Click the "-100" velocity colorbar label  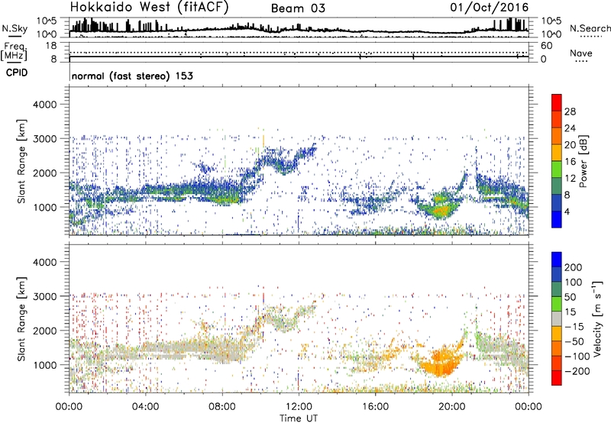pos(577,357)
